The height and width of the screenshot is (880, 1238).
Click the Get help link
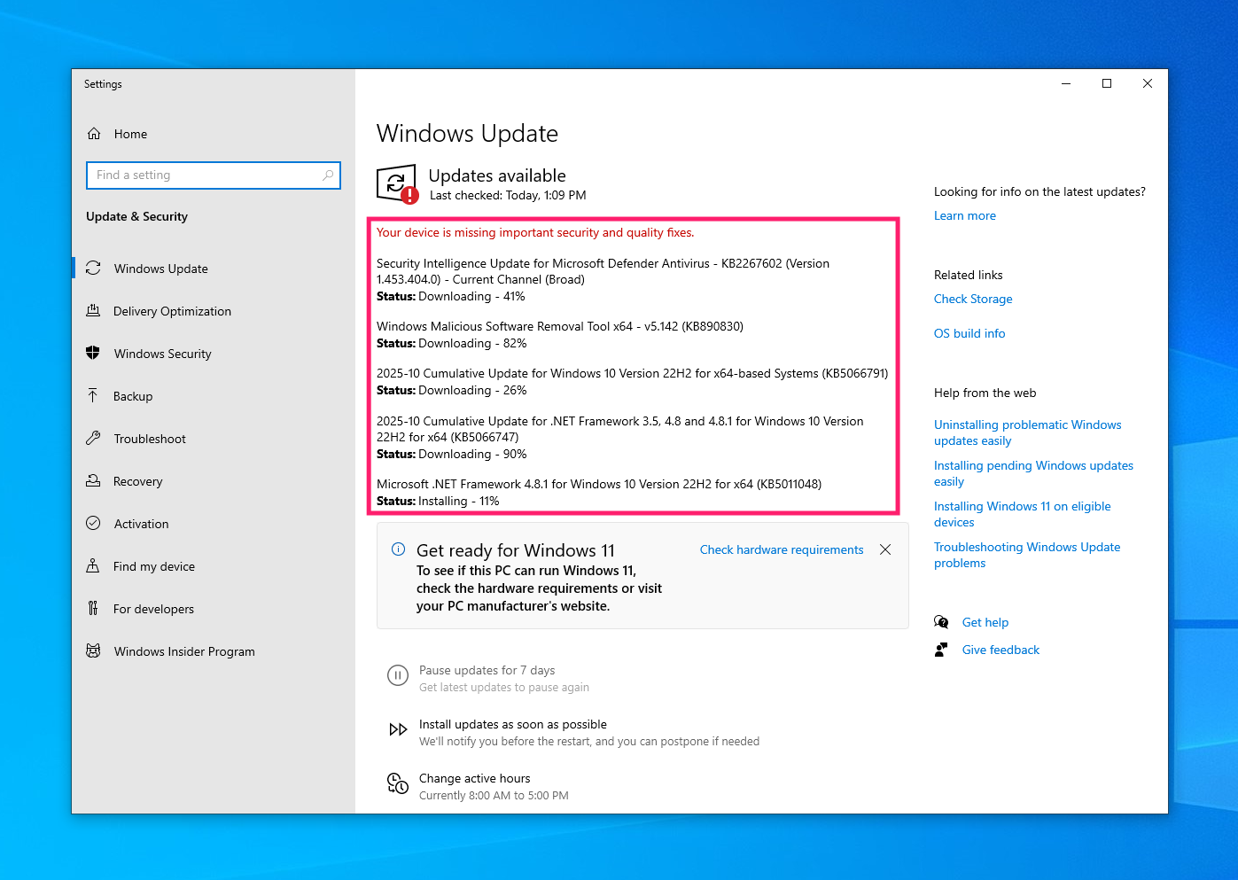tap(985, 622)
